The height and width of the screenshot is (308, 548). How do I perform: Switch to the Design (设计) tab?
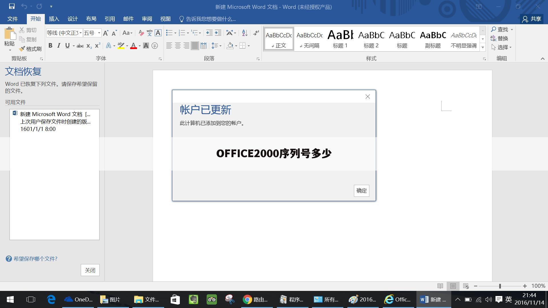click(x=72, y=19)
